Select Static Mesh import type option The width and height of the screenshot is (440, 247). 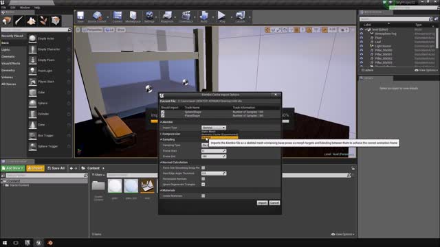pyautogui.click(x=219, y=131)
